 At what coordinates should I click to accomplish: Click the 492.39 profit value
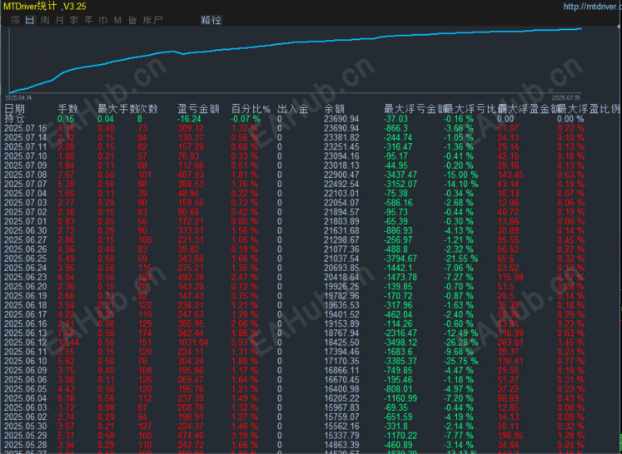(191, 277)
